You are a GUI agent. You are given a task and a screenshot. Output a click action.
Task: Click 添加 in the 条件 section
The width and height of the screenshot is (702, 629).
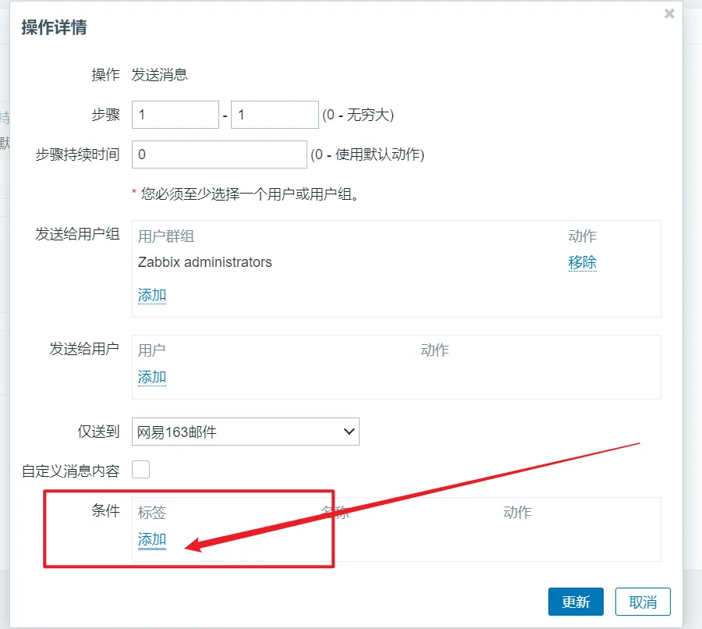(x=152, y=539)
